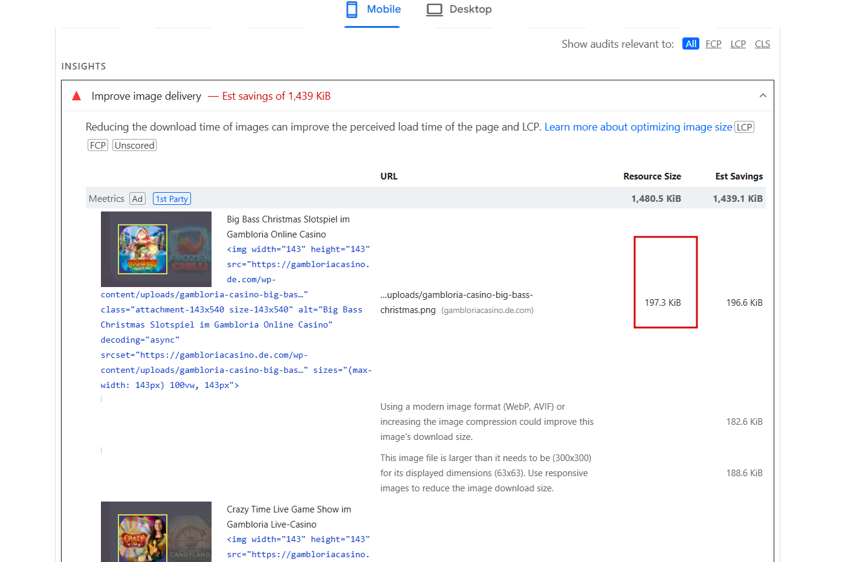848x562 pixels.
Task: Switch to the Mobile tab
Action: pos(372,10)
